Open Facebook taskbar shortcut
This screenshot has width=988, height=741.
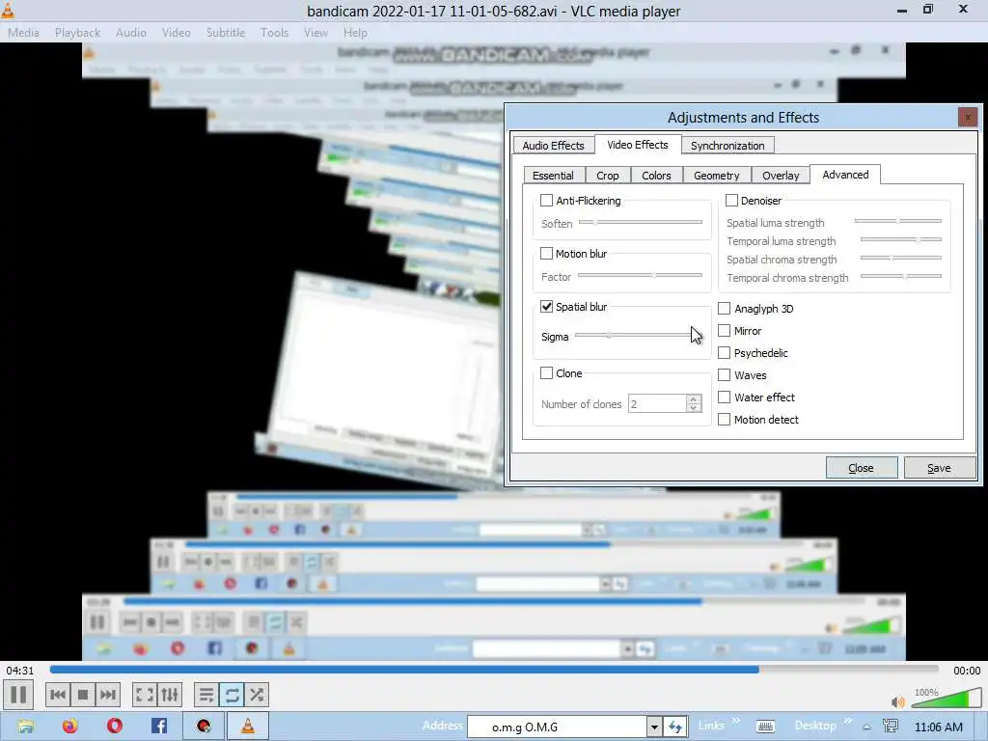pyautogui.click(x=159, y=726)
